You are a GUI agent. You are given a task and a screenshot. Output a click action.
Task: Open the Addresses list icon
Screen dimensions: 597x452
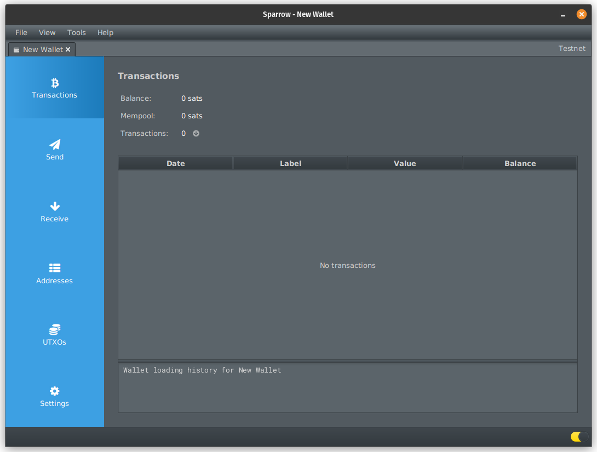coord(55,268)
